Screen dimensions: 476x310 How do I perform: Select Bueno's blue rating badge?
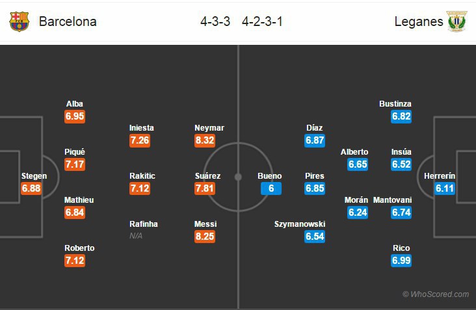270,188
